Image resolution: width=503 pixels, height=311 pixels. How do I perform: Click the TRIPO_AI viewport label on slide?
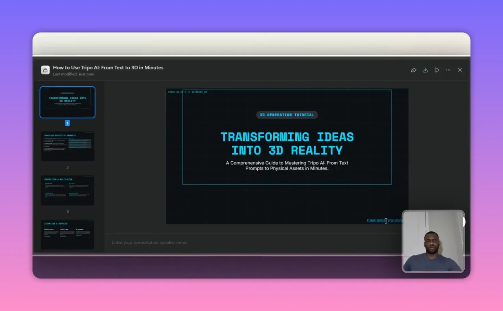(x=187, y=92)
